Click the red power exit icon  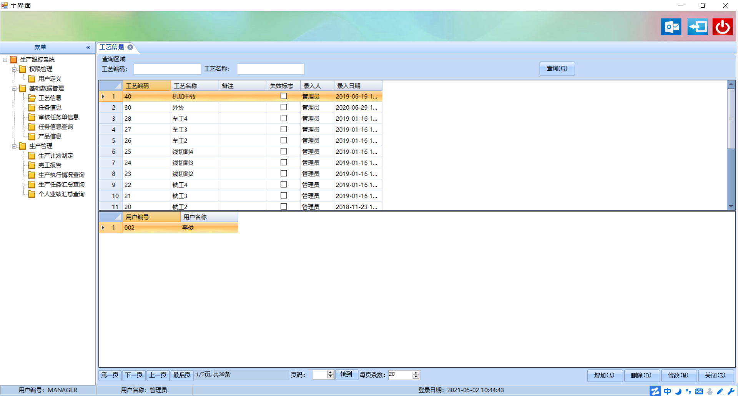tap(723, 27)
